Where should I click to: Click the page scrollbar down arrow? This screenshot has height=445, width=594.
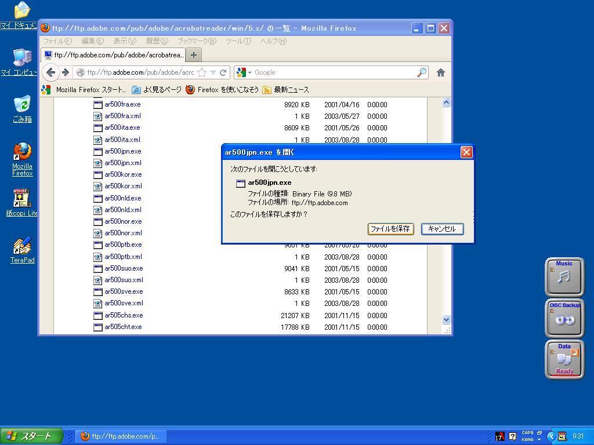tap(446, 320)
